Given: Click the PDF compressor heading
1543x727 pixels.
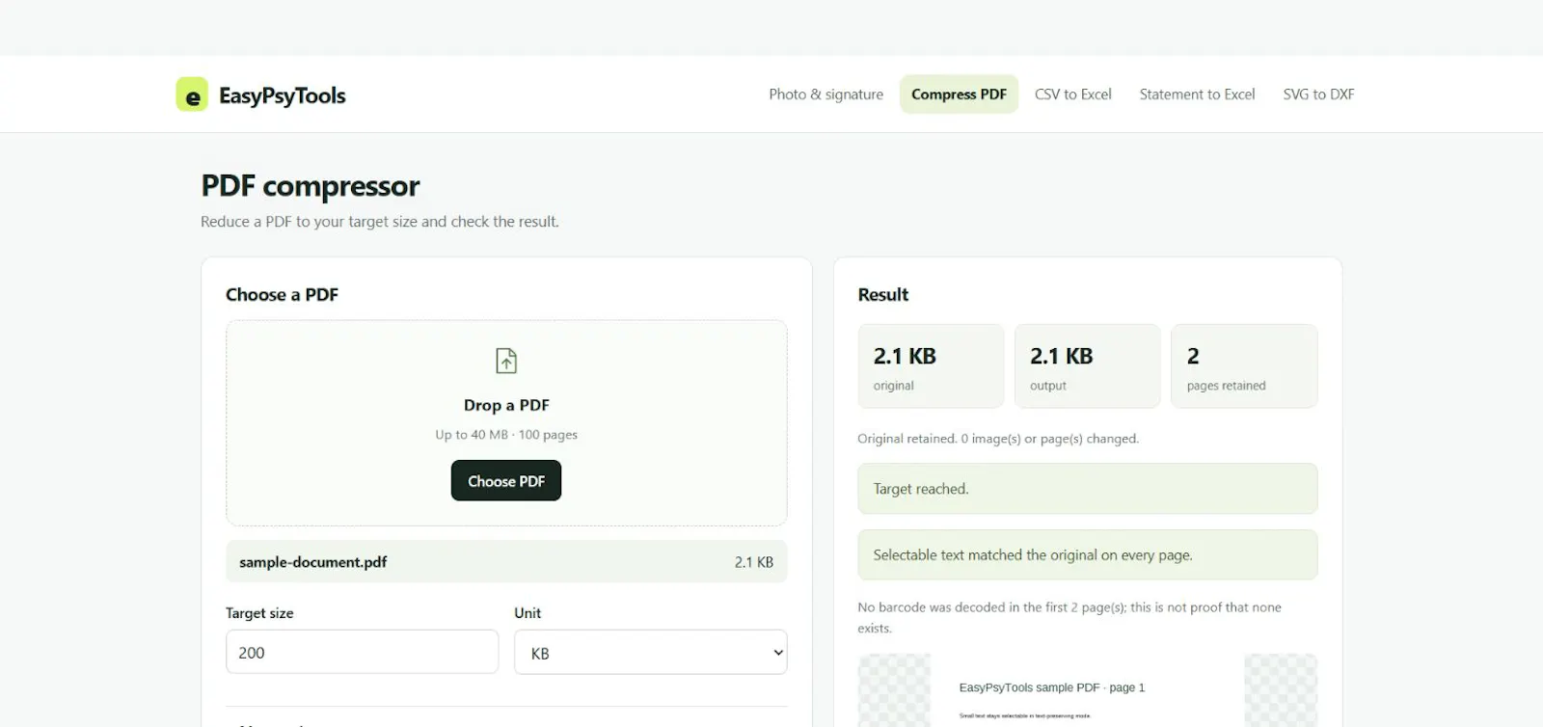Looking at the screenshot, I should pos(311,185).
